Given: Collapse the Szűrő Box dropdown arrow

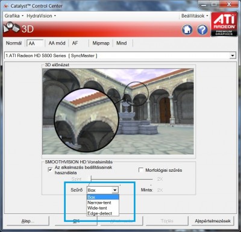Looking at the screenshot, I should pyautogui.click(x=115, y=190).
